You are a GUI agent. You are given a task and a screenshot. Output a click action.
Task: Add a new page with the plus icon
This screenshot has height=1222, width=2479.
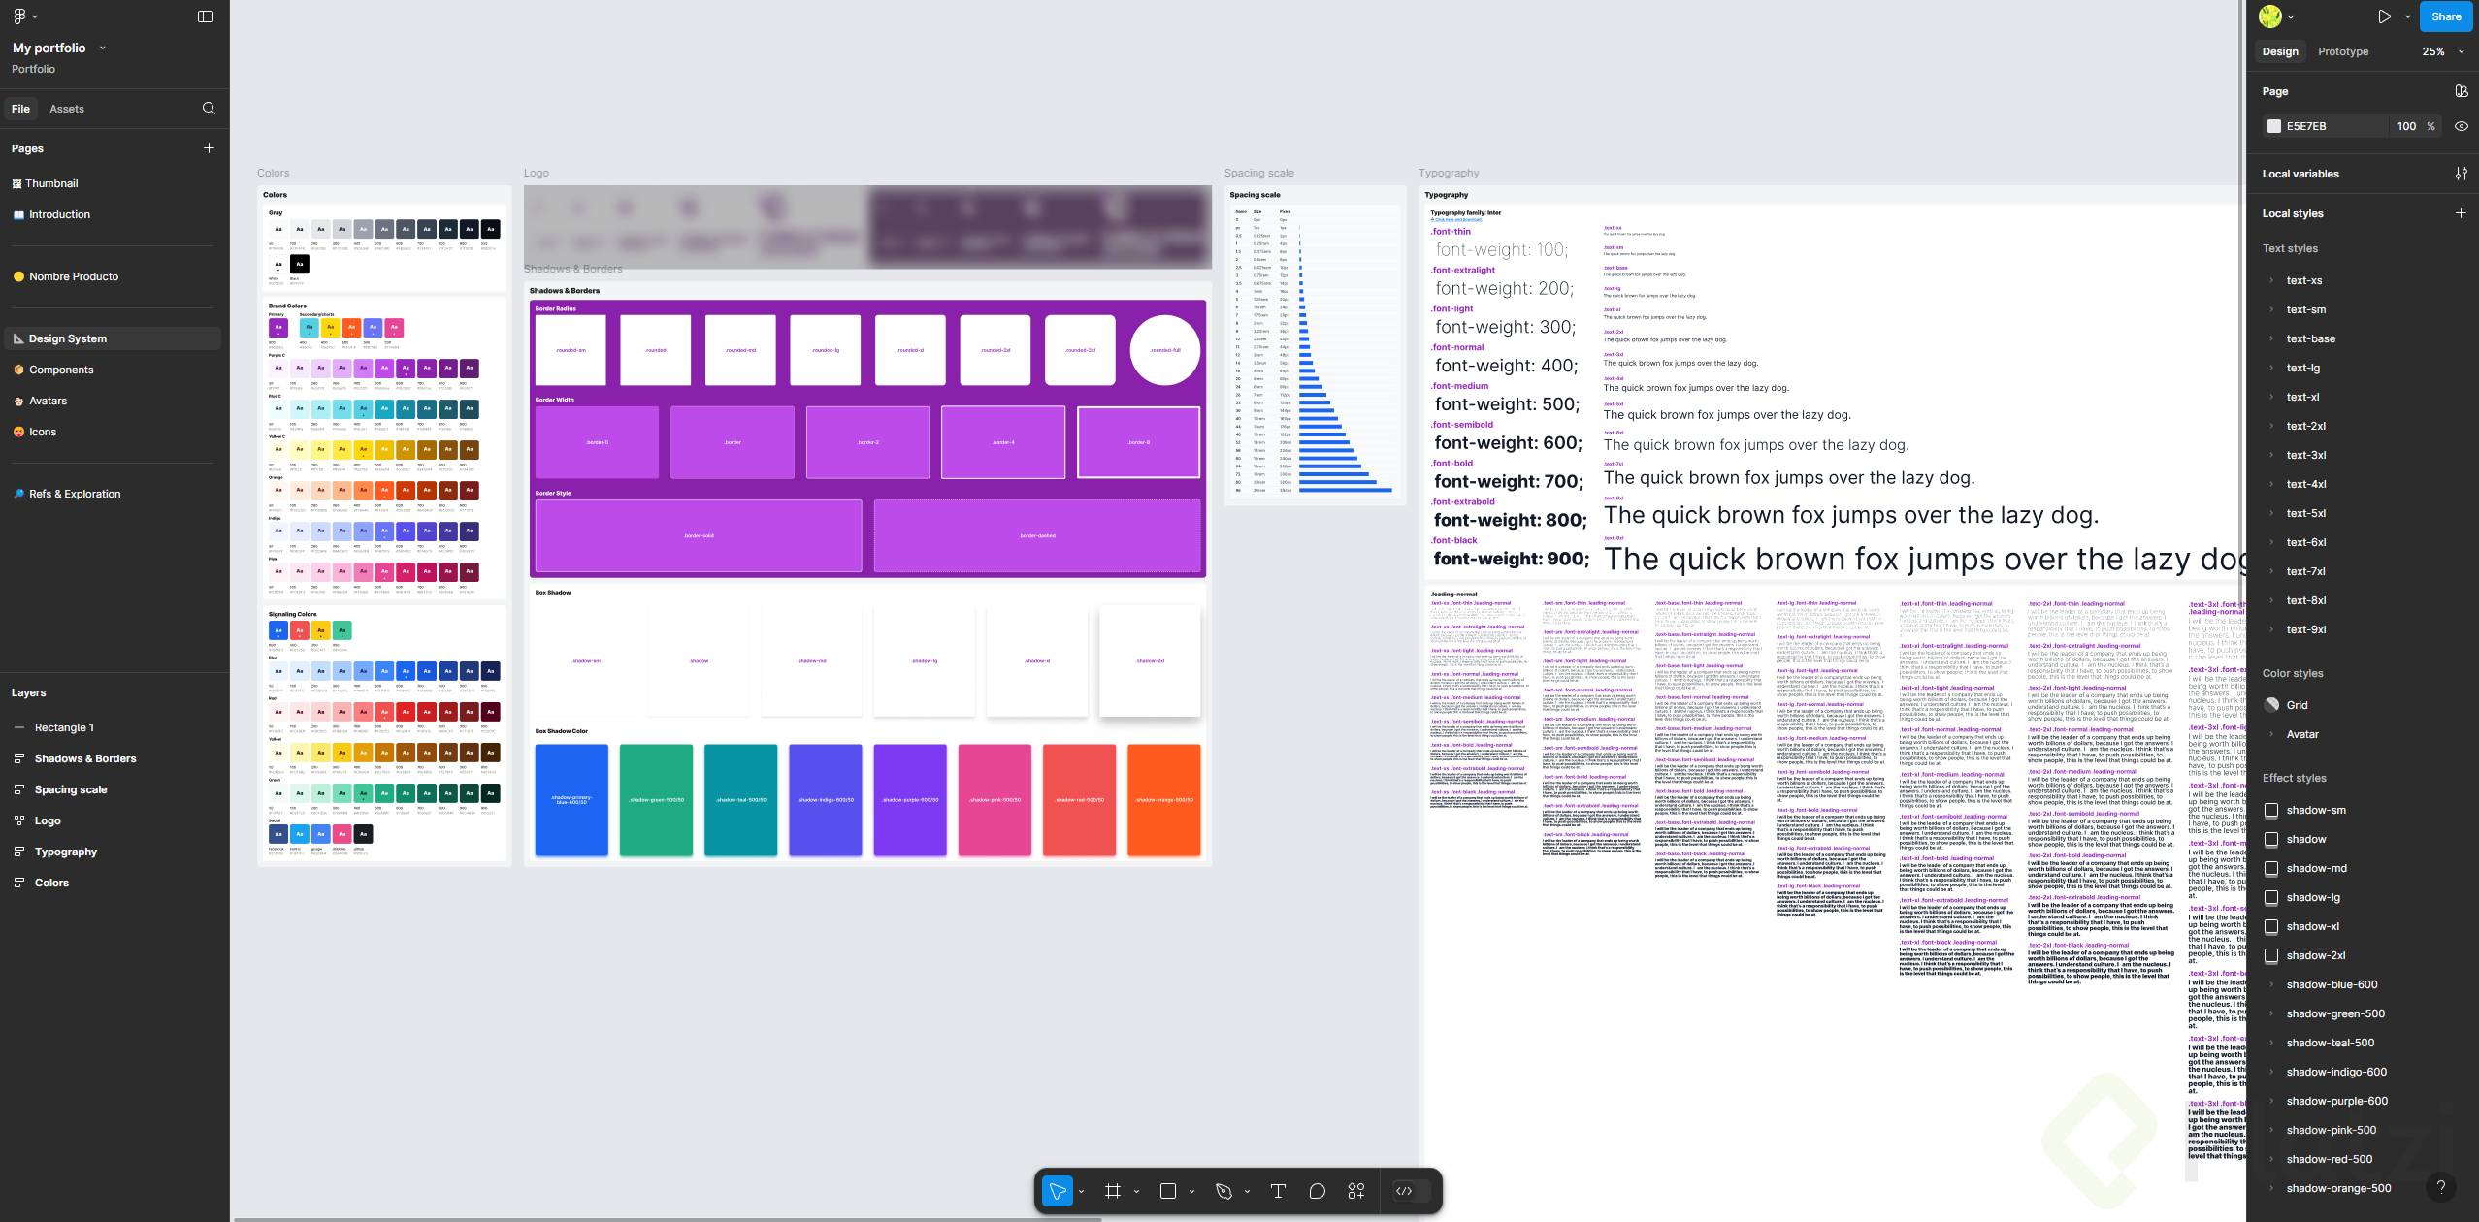(x=209, y=148)
